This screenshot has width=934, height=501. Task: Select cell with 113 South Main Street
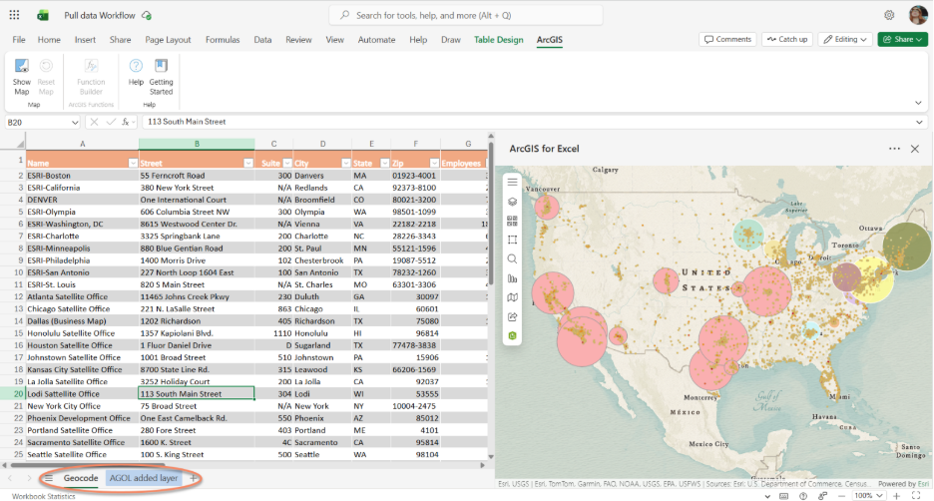pyautogui.click(x=197, y=394)
